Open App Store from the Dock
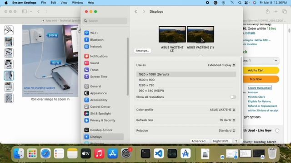 click(x=113, y=153)
